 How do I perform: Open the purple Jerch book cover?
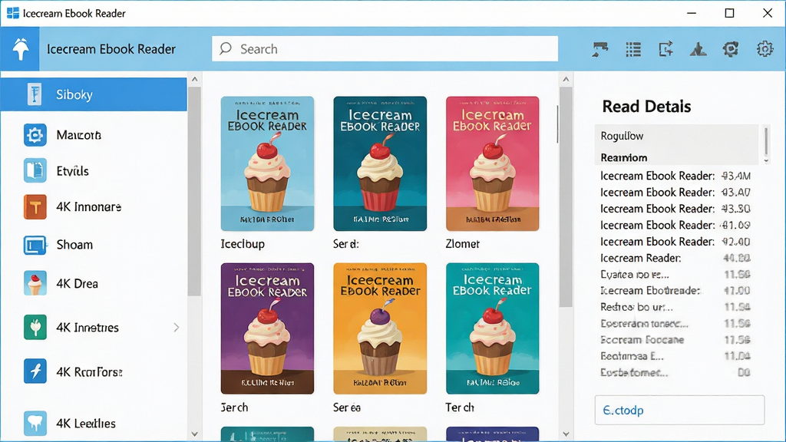[x=267, y=328]
